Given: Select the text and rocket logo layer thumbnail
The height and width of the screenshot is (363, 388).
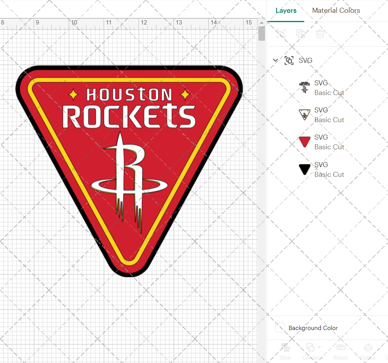Looking at the screenshot, I should point(304,88).
